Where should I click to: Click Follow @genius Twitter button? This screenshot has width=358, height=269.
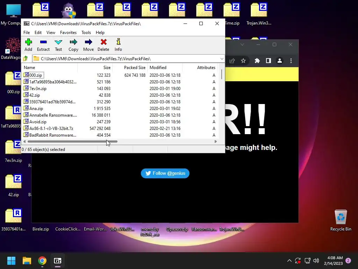pyautogui.click(x=165, y=173)
